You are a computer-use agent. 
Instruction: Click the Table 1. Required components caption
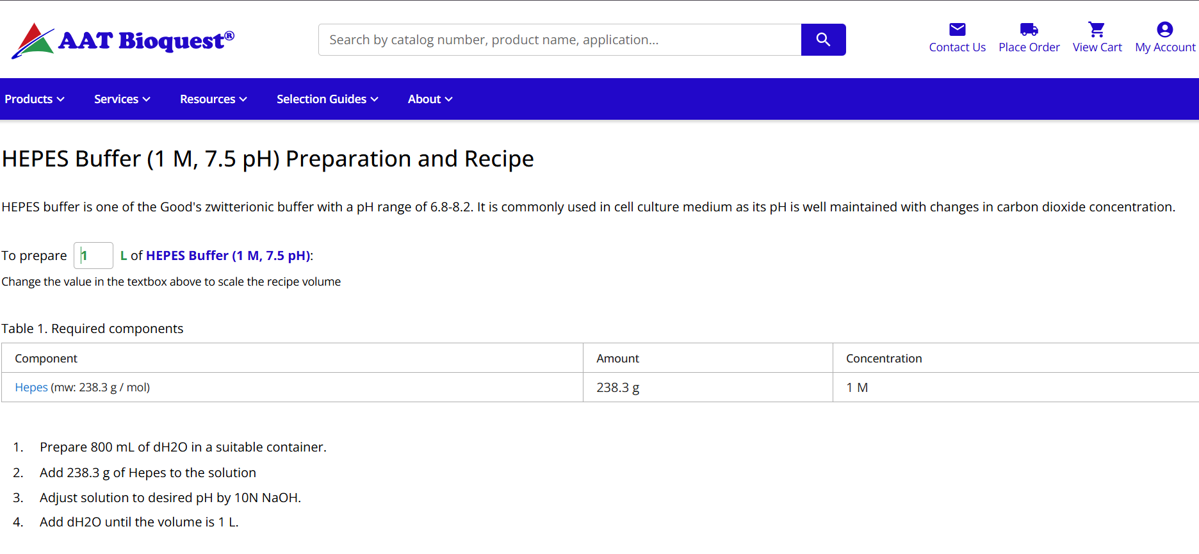[x=92, y=329]
